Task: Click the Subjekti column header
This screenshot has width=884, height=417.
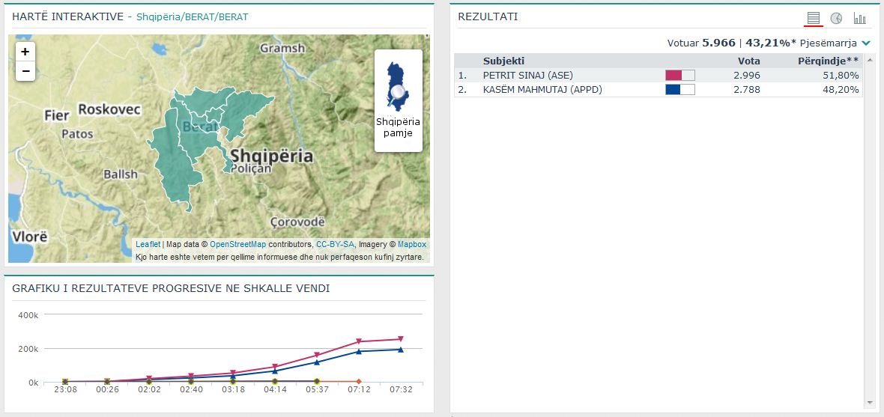Action: pyautogui.click(x=503, y=61)
